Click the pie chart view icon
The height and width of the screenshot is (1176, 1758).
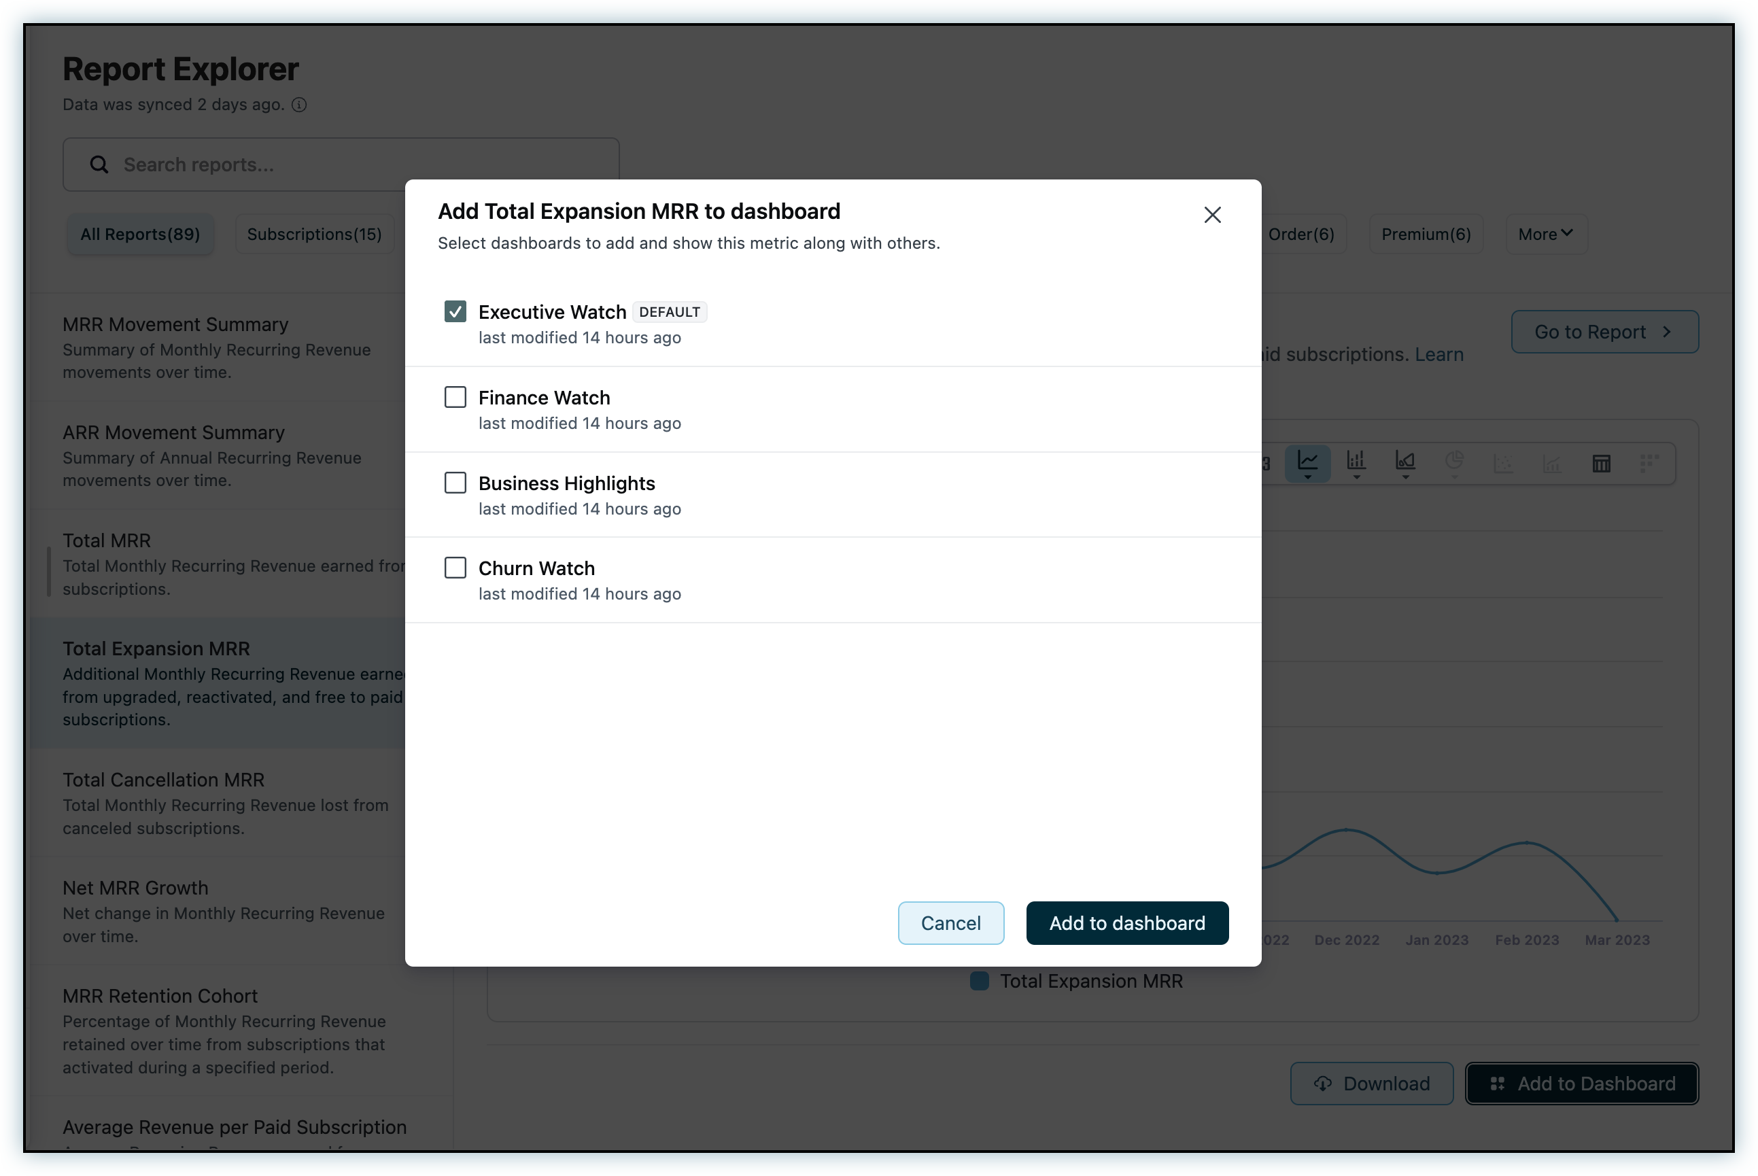pyautogui.click(x=1454, y=463)
